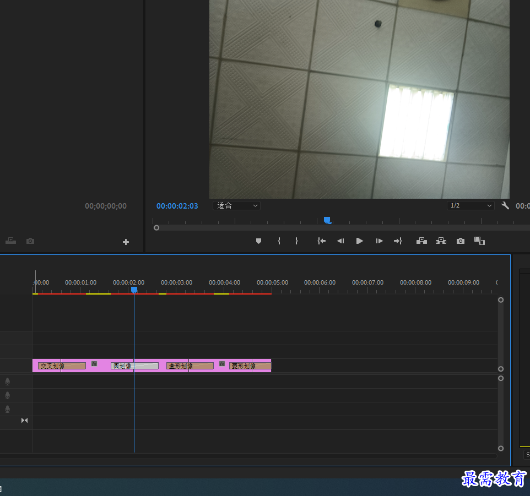The height and width of the screenshot is (496, 530).
Task: Select the 菱形划像 transition
Action: [x=250, y=366]
